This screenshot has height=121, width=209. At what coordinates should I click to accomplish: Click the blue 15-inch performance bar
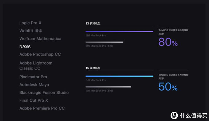[120, 76]
